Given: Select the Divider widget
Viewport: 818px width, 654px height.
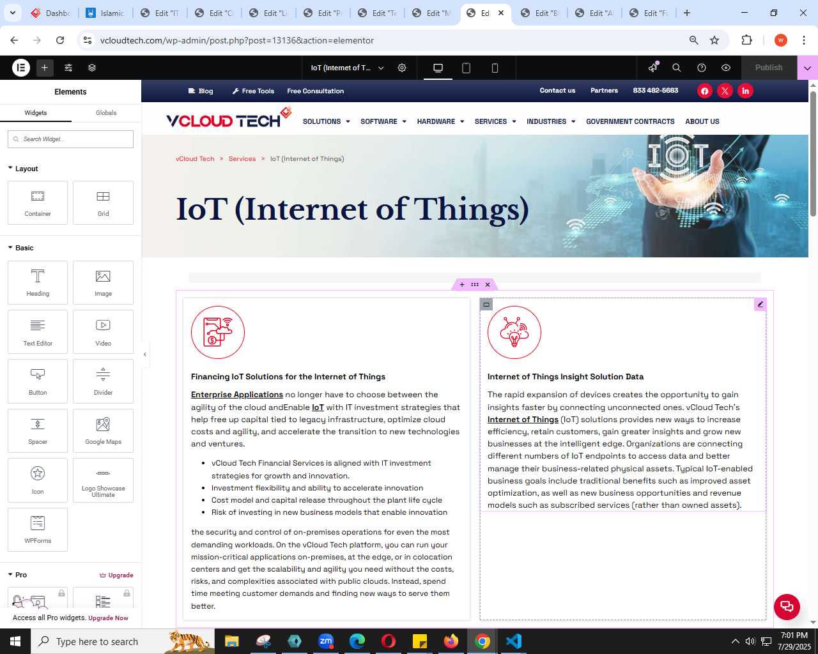Looking at the screenshot, I should coord(103,381).
